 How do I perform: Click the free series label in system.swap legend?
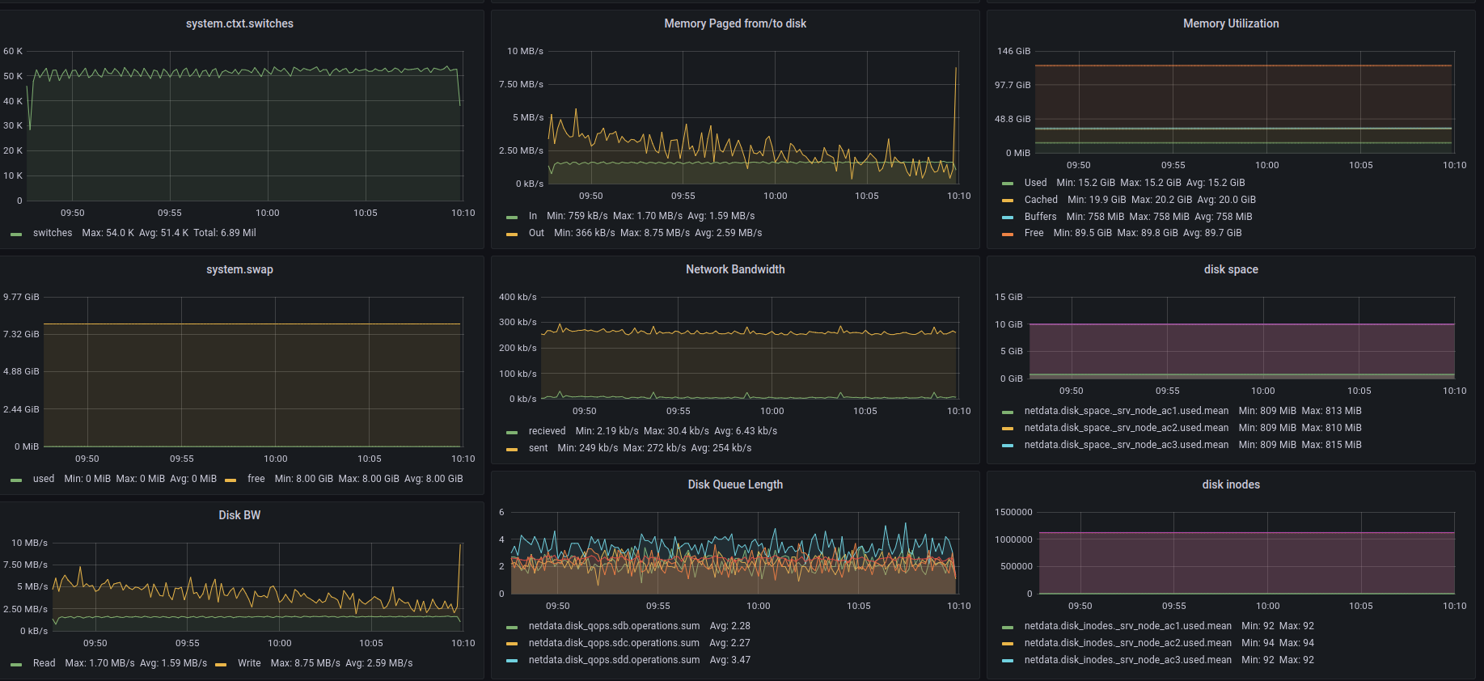click(256, 479)
